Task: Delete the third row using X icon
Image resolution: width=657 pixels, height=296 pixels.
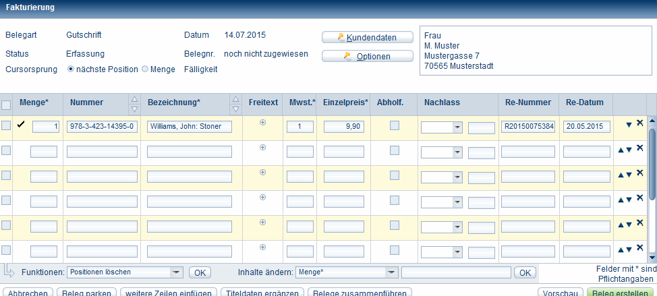Action: click(639, 173)
